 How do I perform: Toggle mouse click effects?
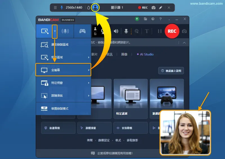click(137, 31)
